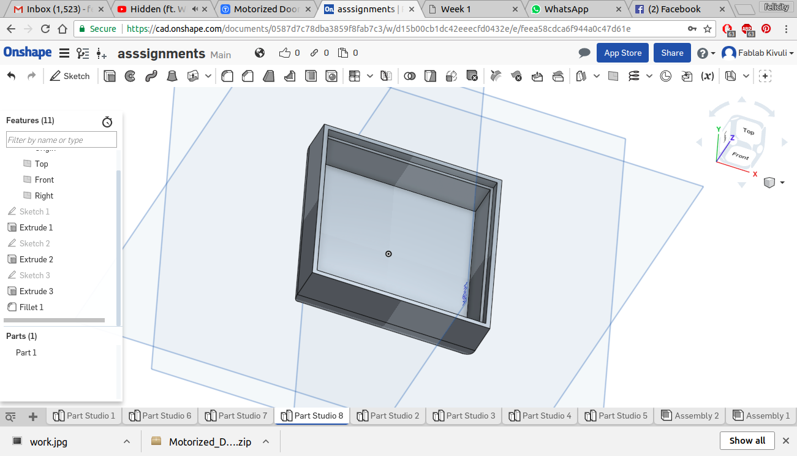Select the Fillet tool in the toolbar
Viewport: 797px width, 456px height.
coord(227,76)
